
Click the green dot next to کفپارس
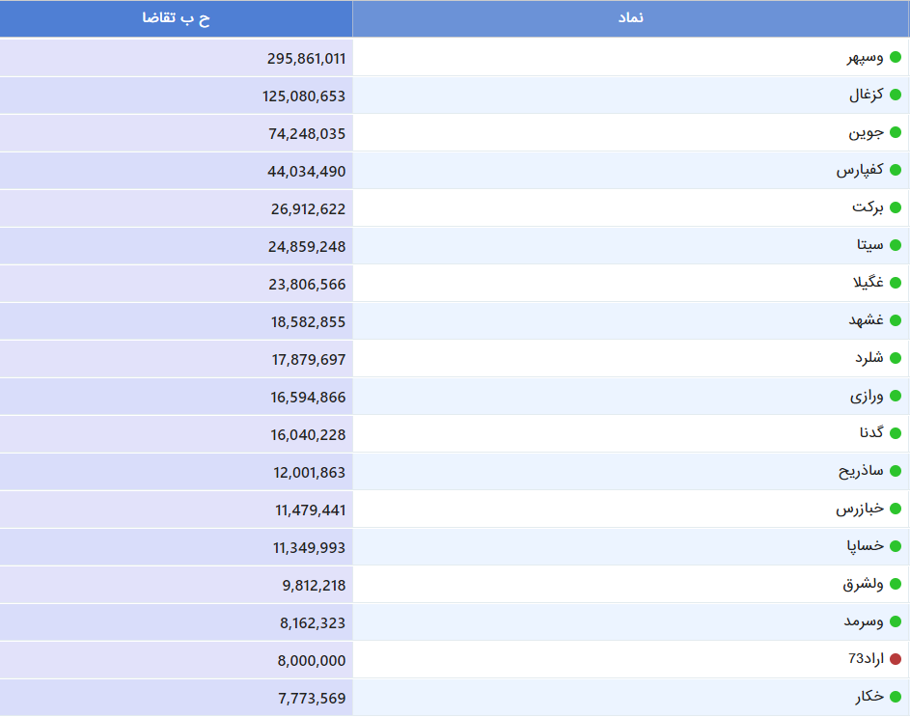[896, 170]
